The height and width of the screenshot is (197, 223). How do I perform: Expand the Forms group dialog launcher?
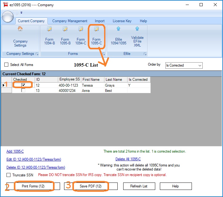[103, 54]
